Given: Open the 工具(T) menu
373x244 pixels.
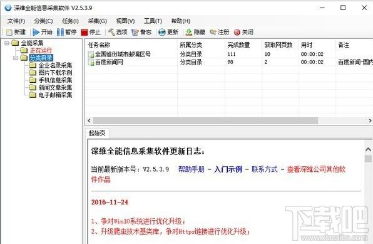Looking at the screenshot, I should click(x=153, y=21).
